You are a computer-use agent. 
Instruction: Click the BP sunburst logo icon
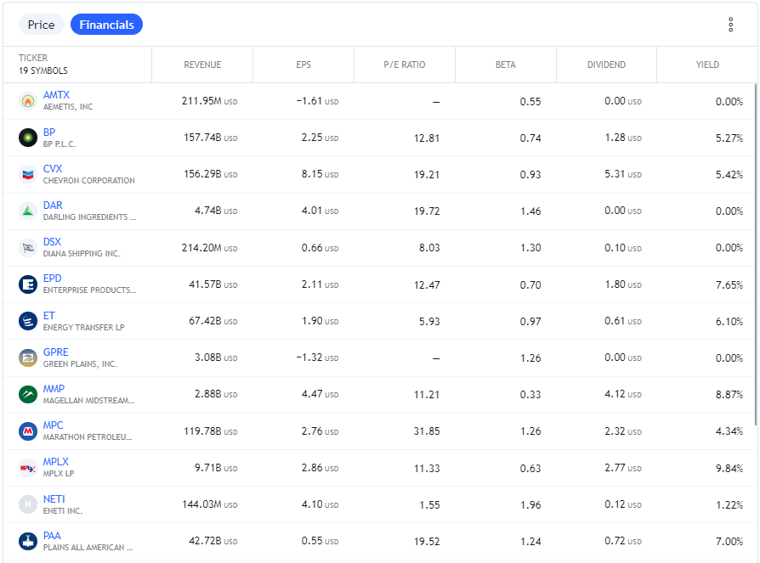tap(28, 138)
